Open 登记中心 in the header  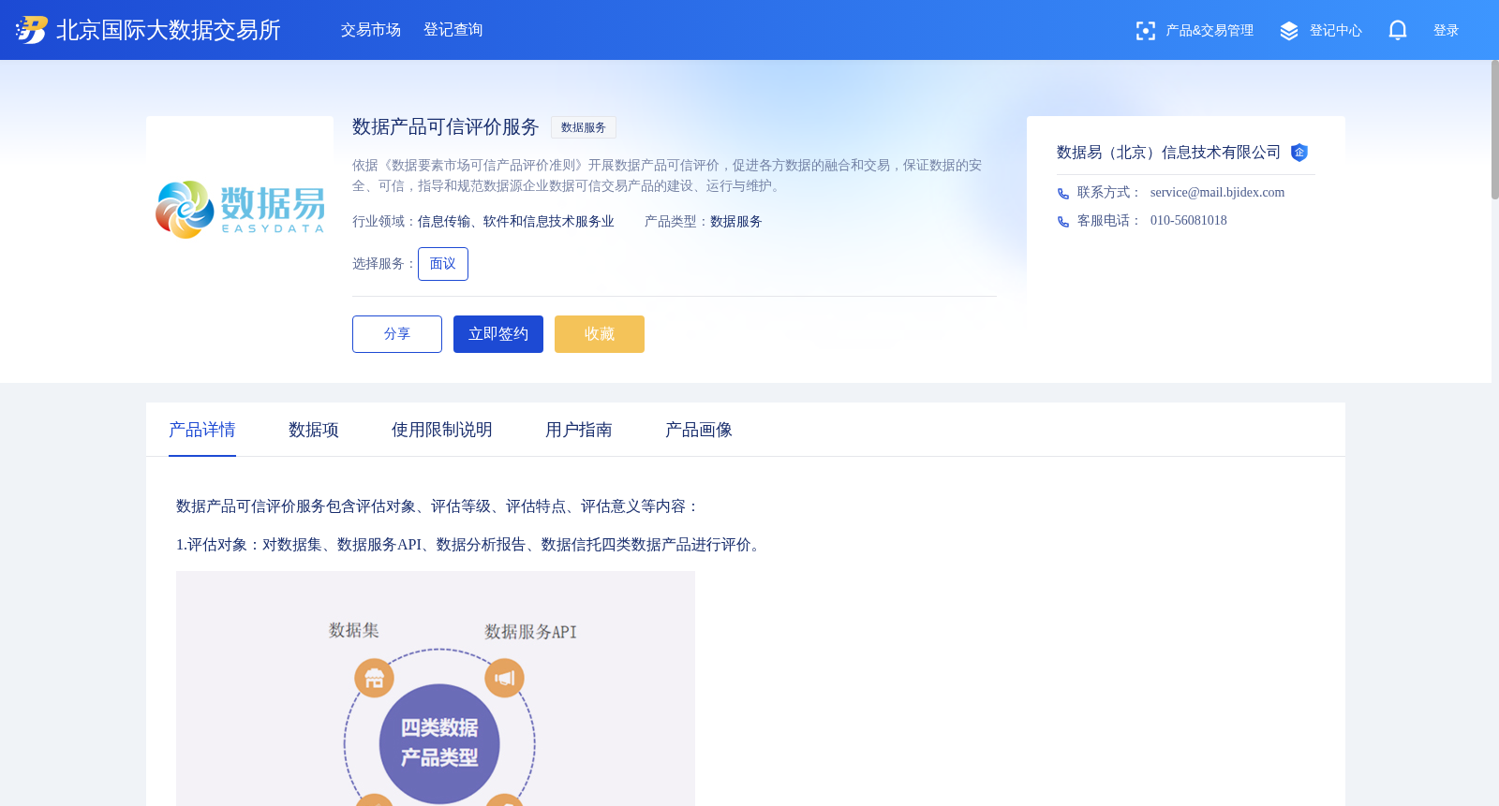point(1336,31)
